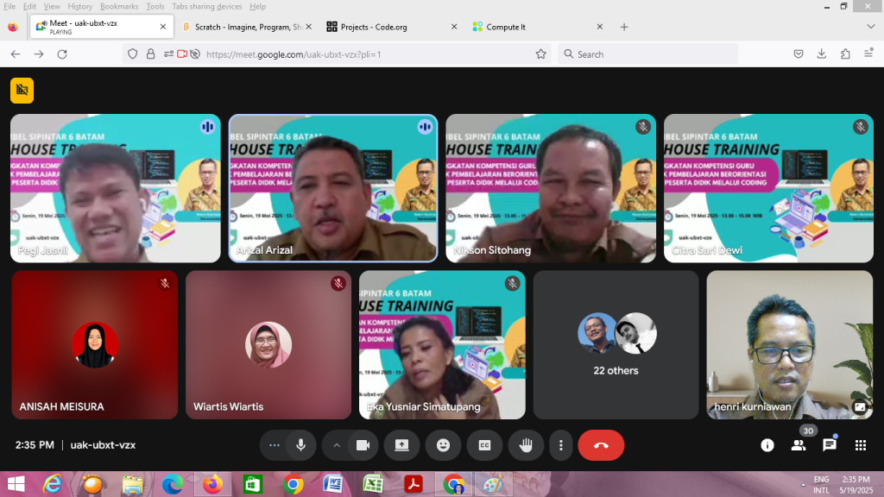Turn on closed captions

coord(484,445)
